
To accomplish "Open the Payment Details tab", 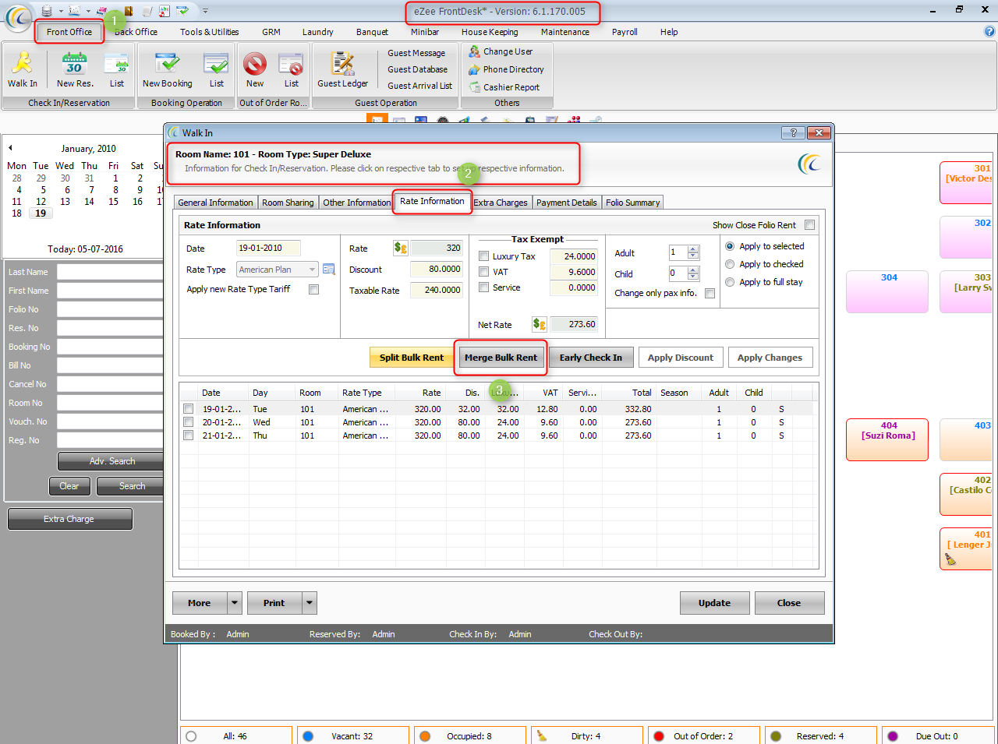I will coord(566,203).
